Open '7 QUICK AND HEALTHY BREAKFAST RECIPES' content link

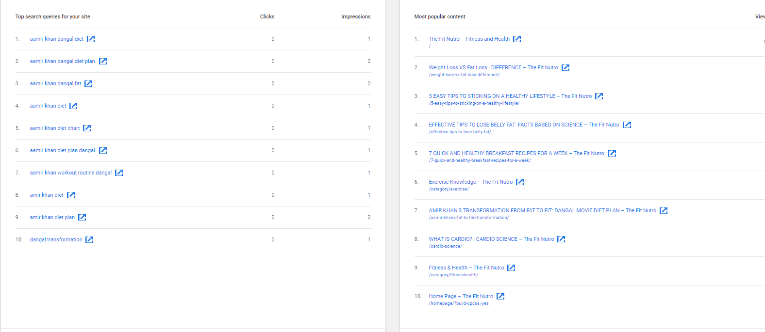click(516, 153)
